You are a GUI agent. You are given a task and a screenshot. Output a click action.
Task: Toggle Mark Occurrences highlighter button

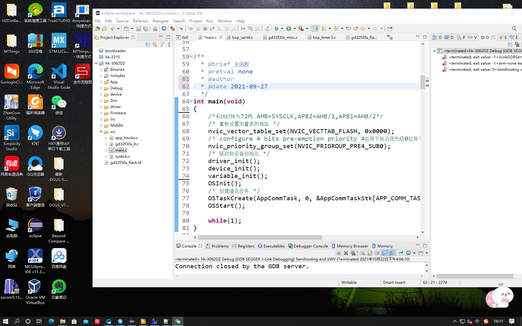(315, 29)
